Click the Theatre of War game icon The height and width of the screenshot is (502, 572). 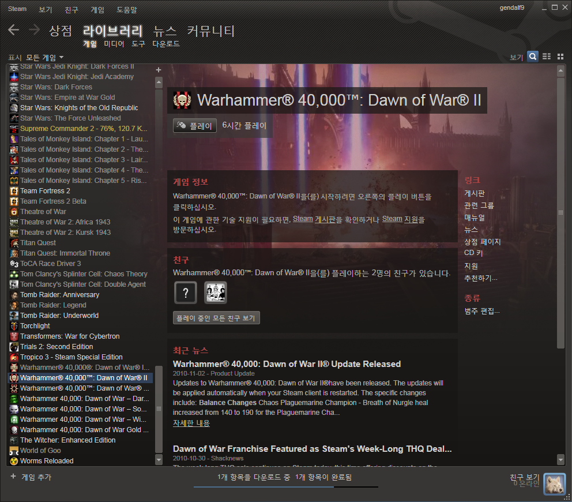(14, 212)
